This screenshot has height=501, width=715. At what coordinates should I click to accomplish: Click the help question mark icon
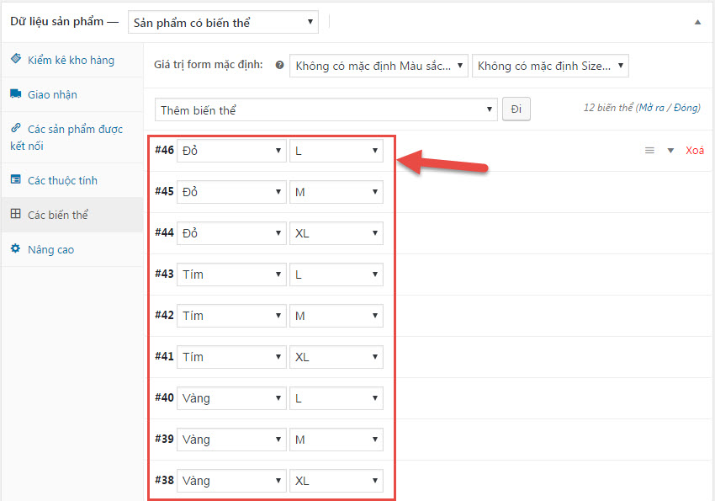pos(279,65)
